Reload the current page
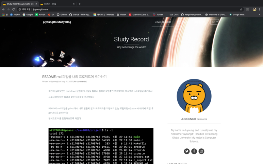The image size is (263, 164). [13, 10]
